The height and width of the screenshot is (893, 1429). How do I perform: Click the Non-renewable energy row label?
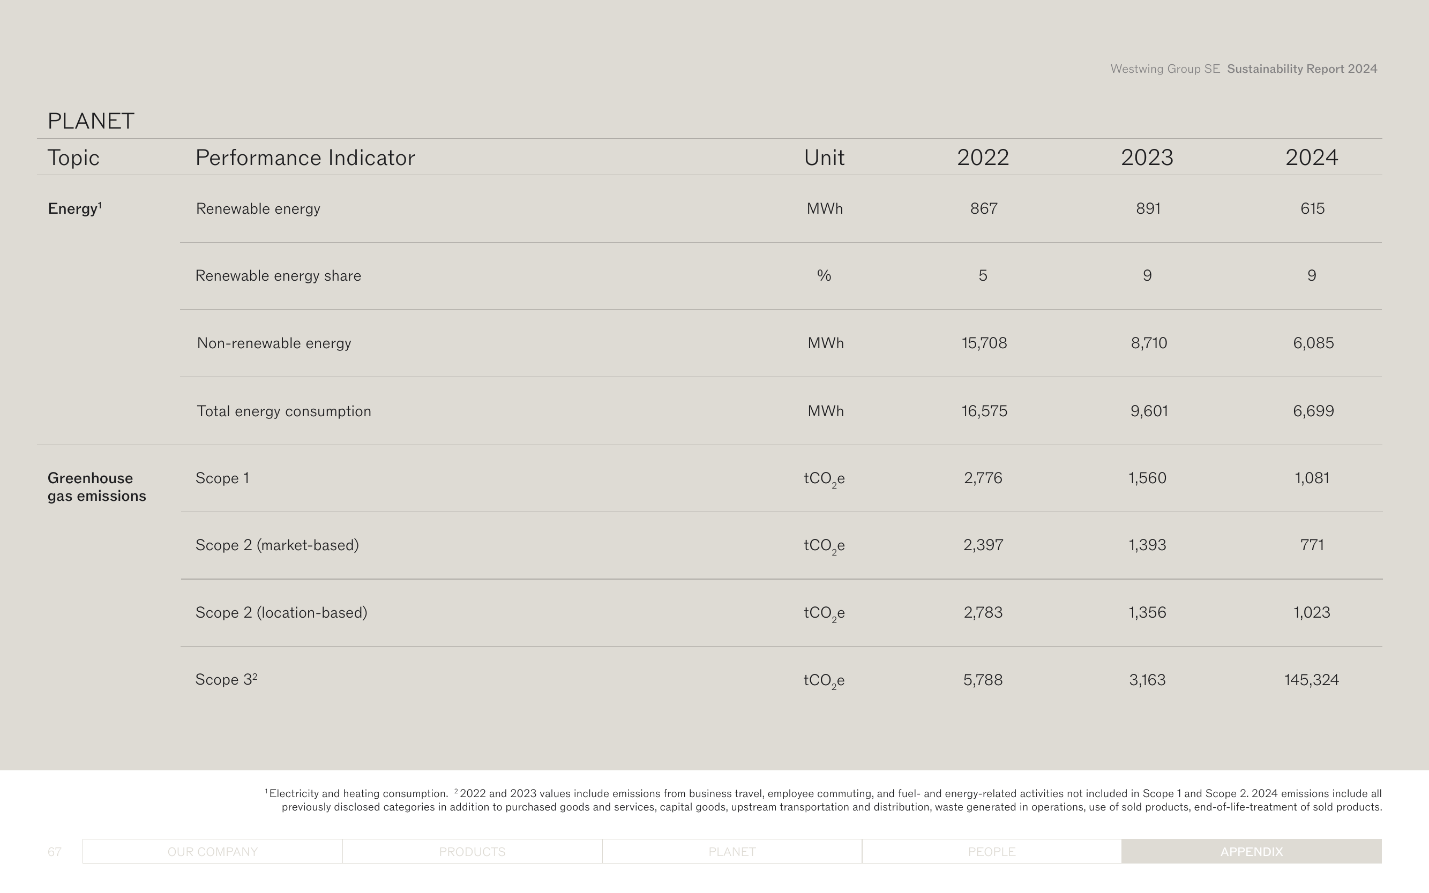pos(274,343)
